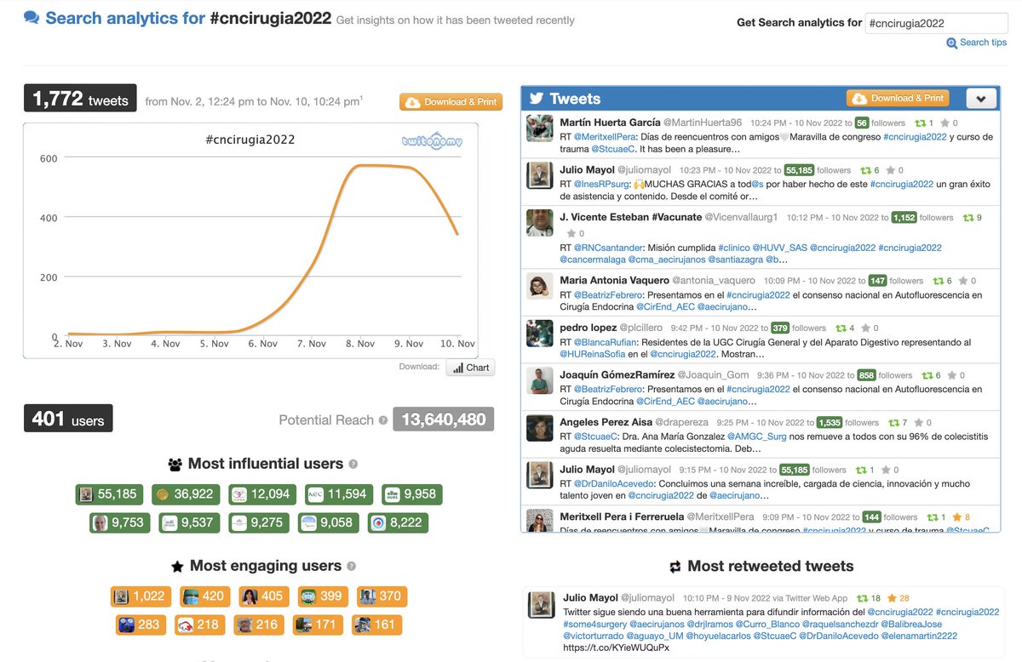1022x662 pixels.
Task: Select engaging user with 283 score
Action: pos(141,625)
